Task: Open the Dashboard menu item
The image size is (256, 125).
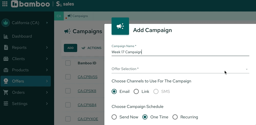Action: click(x=26, y=36)
